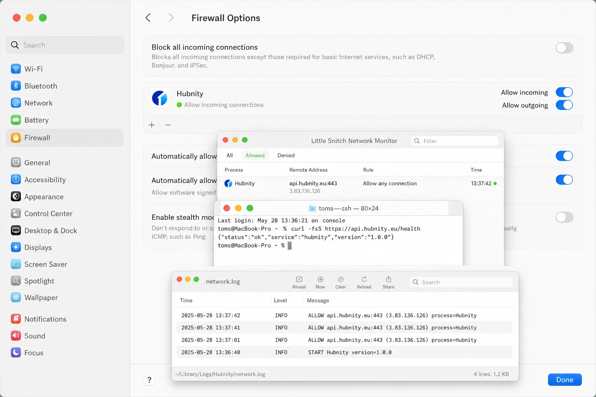
Task: Toggle Hubnity Allow incoming switch
Action: click(564, 92)
